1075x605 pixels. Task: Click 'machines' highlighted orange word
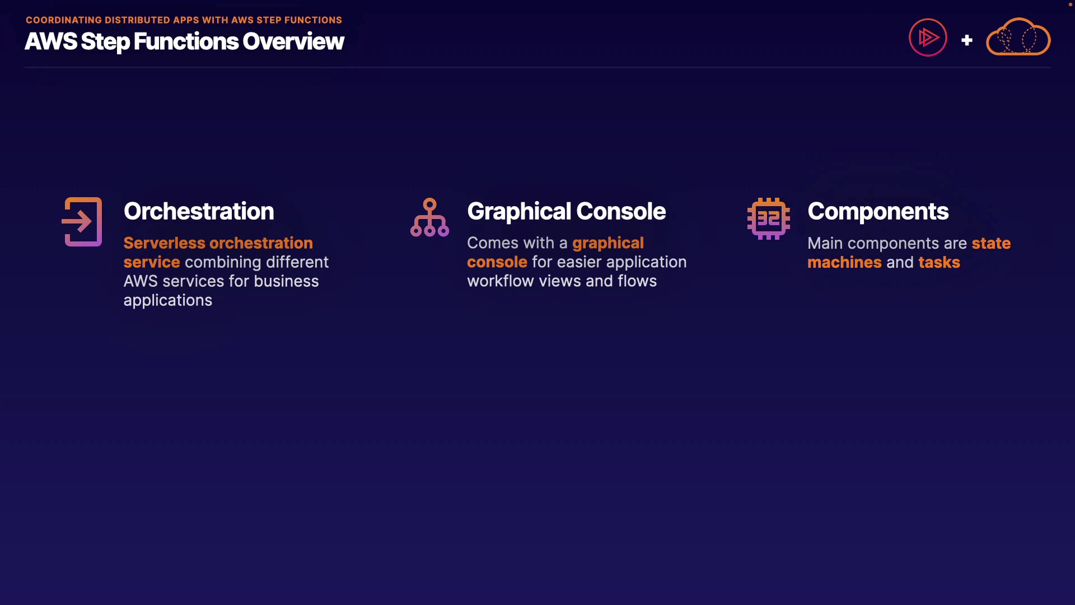(x=844, y=262)
